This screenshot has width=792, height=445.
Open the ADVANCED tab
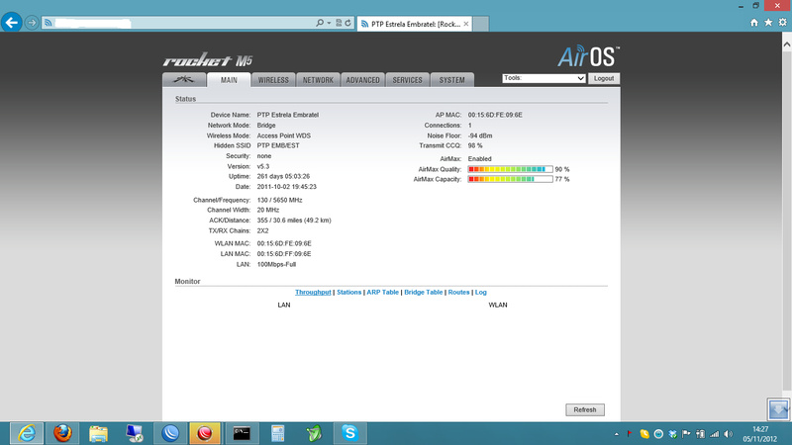[362, 80]
